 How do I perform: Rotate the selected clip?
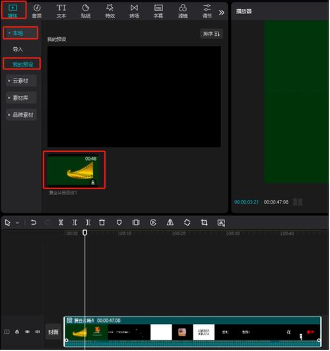click(187, 223)
